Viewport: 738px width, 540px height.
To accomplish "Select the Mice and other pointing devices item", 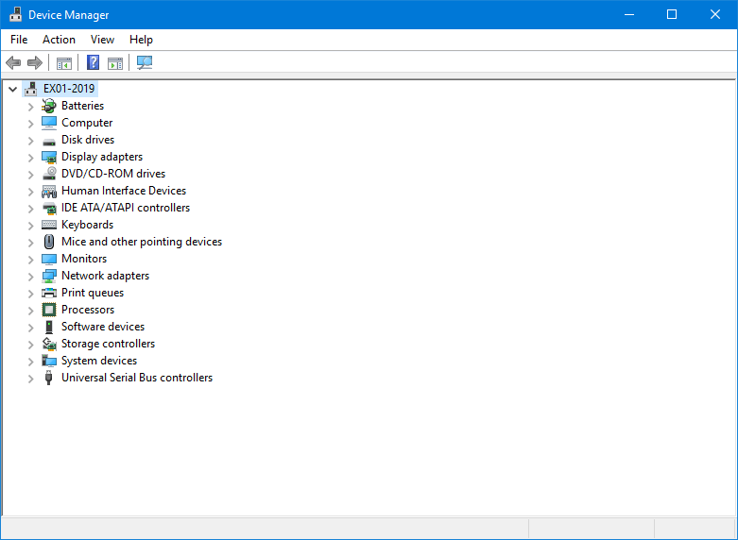I will click(142, 242).
